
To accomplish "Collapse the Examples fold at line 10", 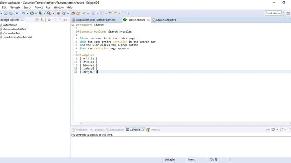I will tap(78, 55).
